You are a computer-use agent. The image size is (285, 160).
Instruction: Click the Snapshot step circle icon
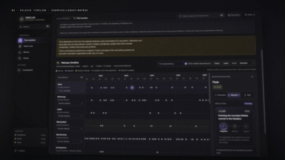click(223, 126)
